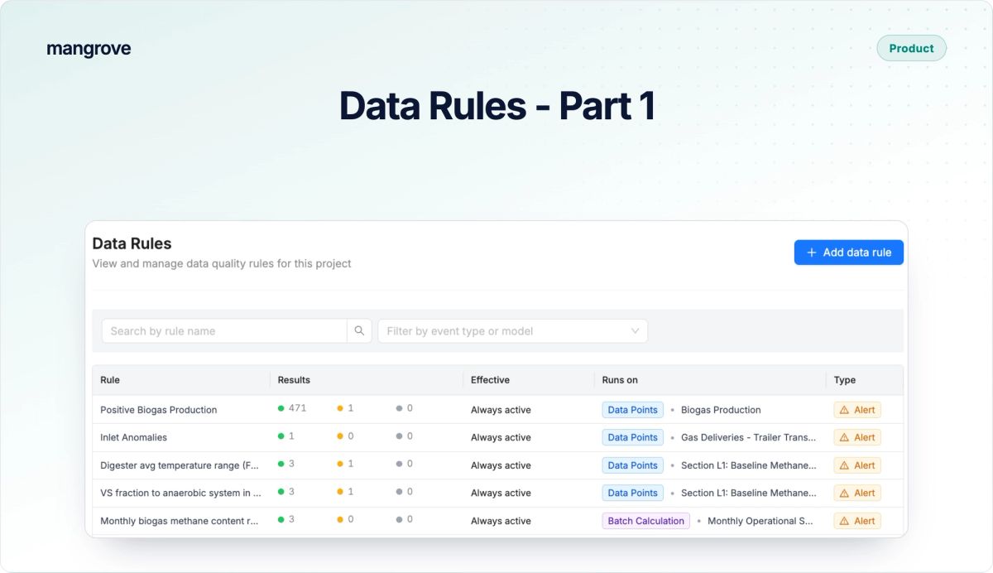993x573 pixels.
Task: Click the Rule column header
Action: (110, 380)
